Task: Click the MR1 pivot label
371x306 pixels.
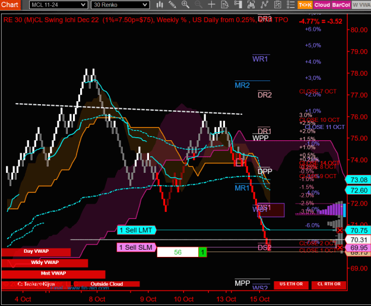Action: coord(242,188)
